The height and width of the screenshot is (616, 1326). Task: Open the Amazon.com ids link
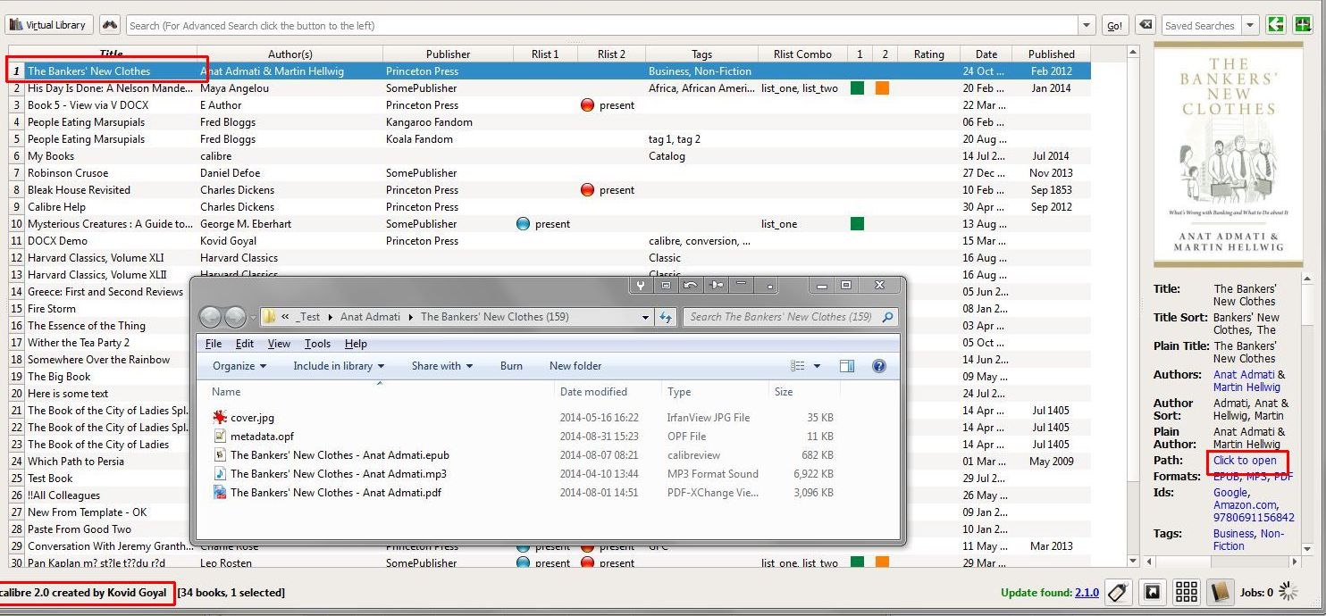(1245, 505)
